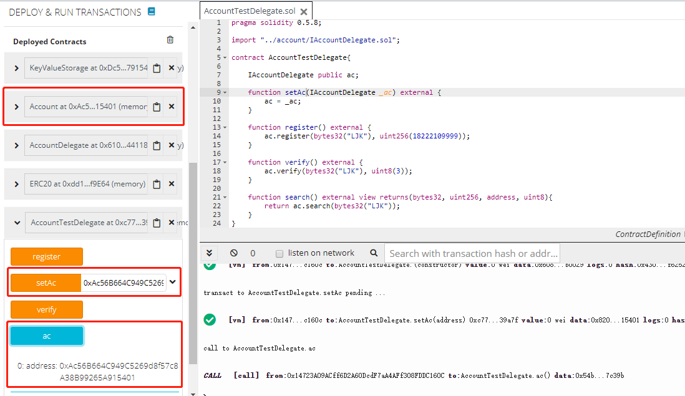Enable listen on network checkbox
Viewport: 685px width, 396px height.
279,253
